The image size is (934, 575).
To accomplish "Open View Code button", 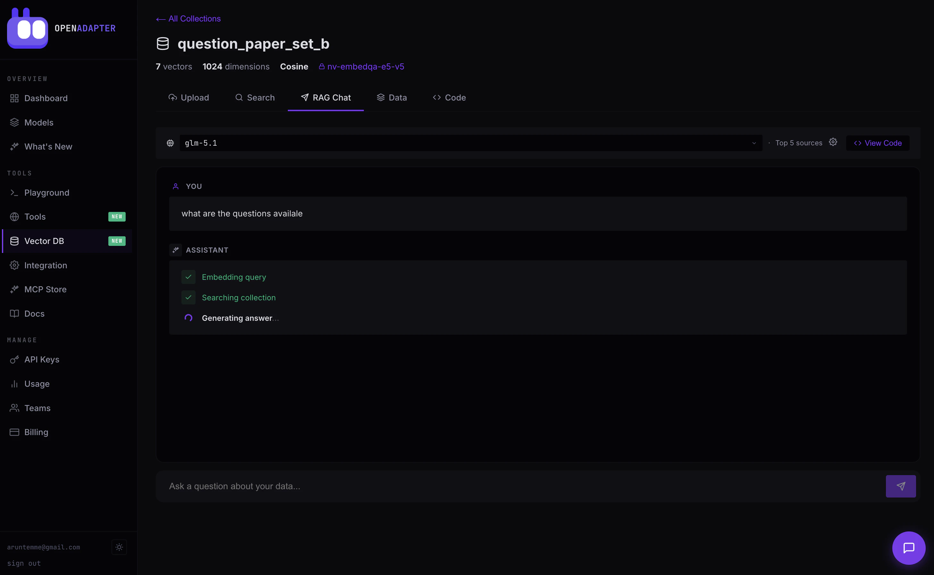I will click(x=877, y=143).
